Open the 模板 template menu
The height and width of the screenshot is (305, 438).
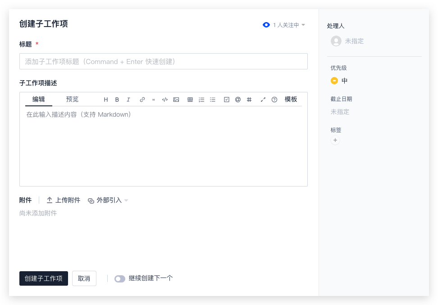coord(291,100)
